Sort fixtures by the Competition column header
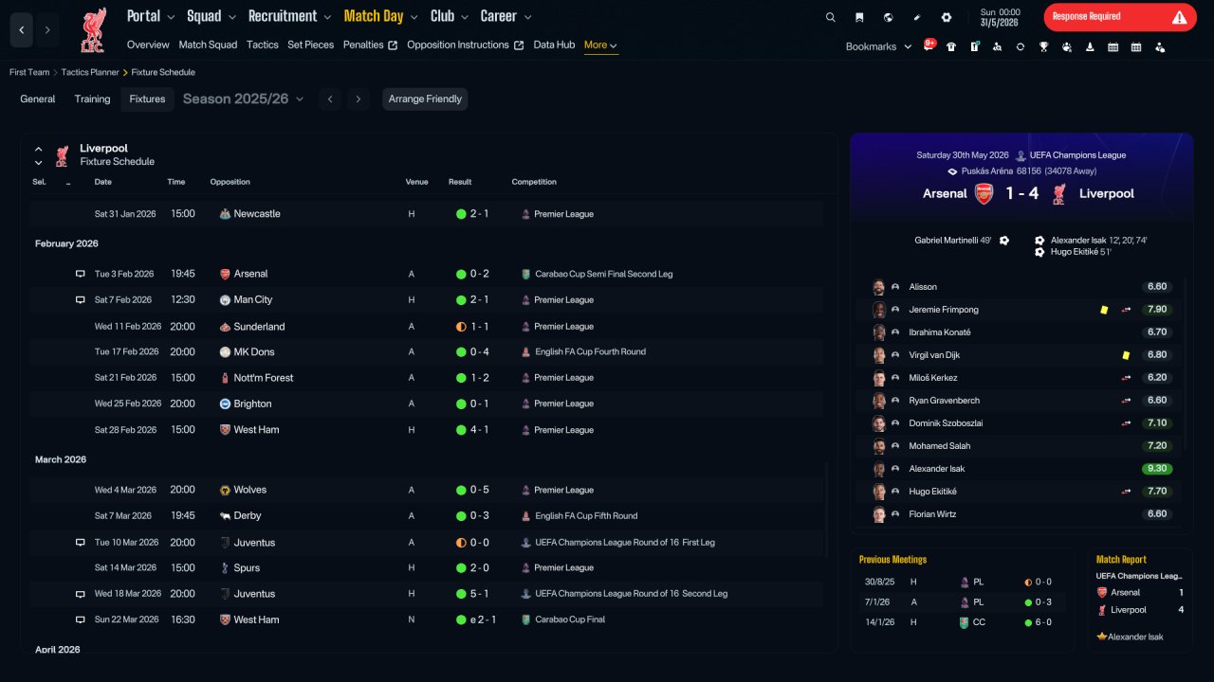This screenshot has width=1214, height=682. pos(534,182)
